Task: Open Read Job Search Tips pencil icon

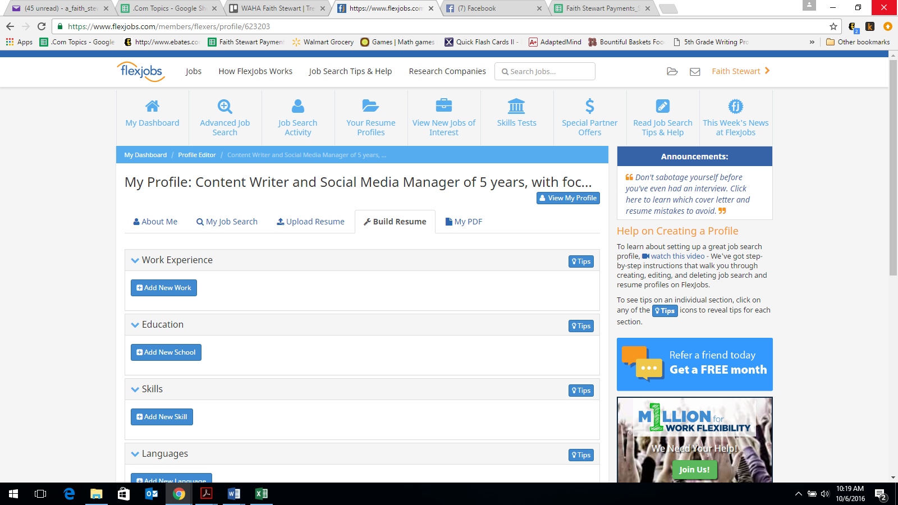Action: [x=663, y=106]
